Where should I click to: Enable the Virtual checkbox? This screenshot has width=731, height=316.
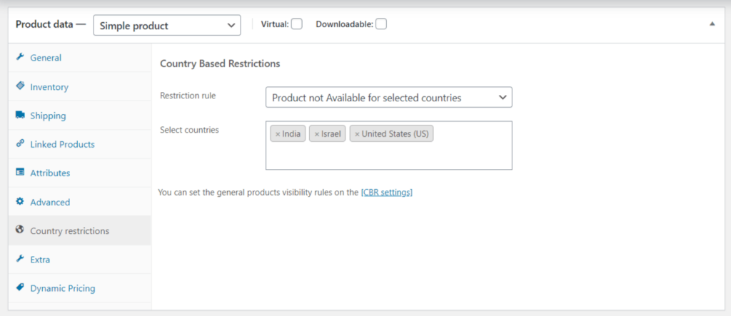pyautogui.click(x=296, y=24)
